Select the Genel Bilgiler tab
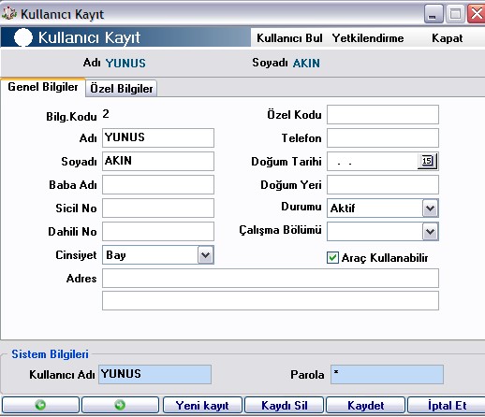 [43, 87]
